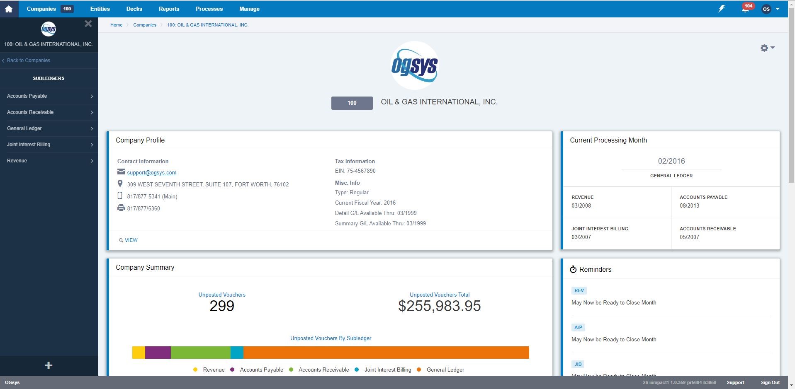
Task: Open support@ogsys.com email link
Action: point(152,172)
